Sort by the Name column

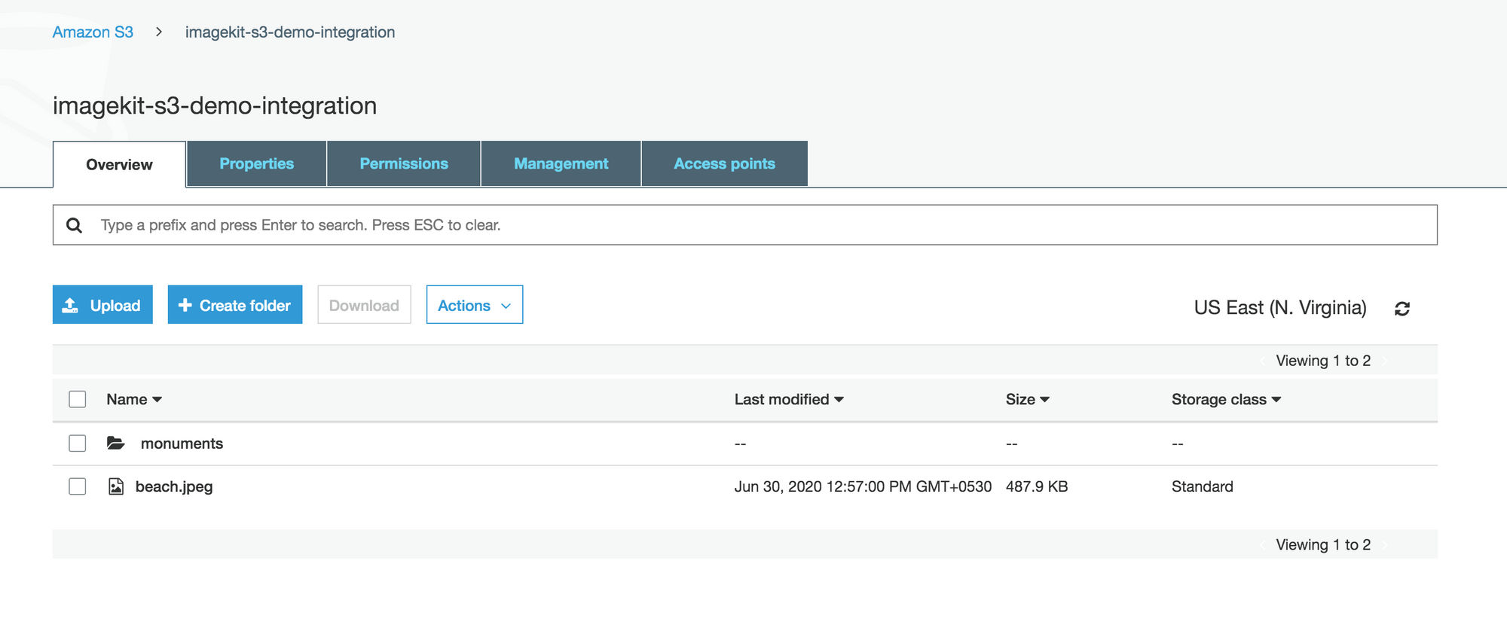[134, 399]
